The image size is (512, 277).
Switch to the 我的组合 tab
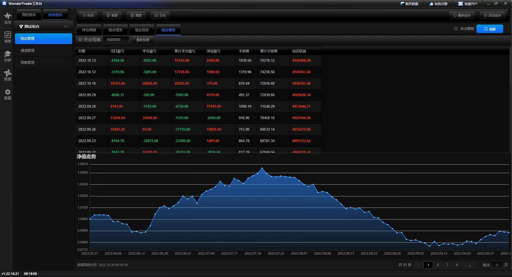tap(29, 14)
